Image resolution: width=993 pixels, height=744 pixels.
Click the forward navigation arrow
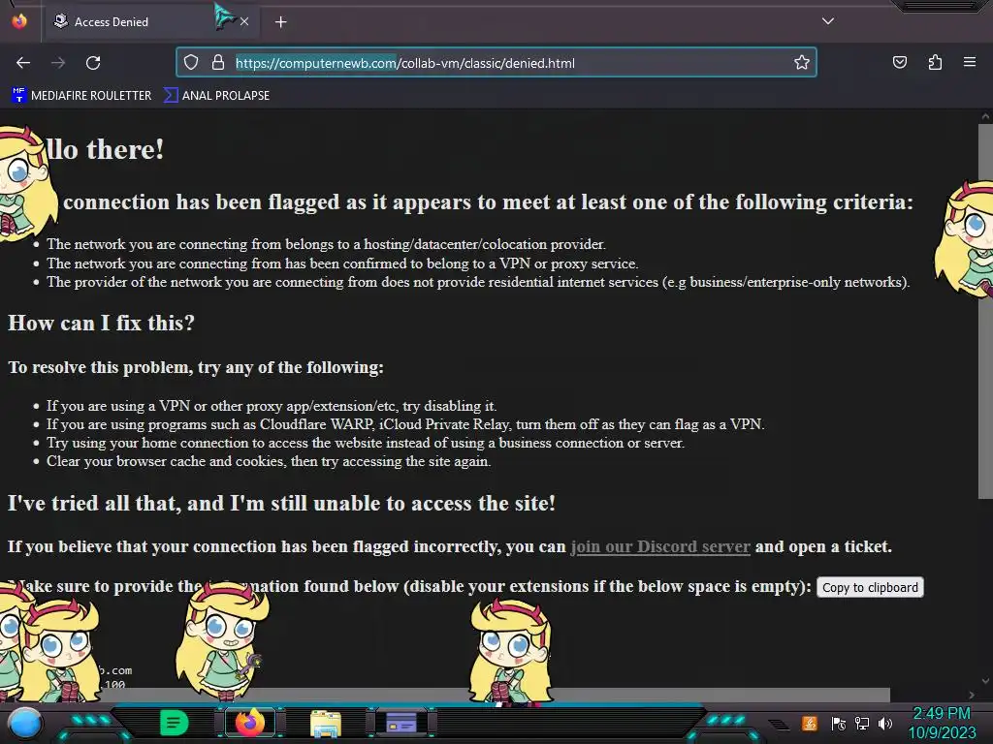pos(58,63)
